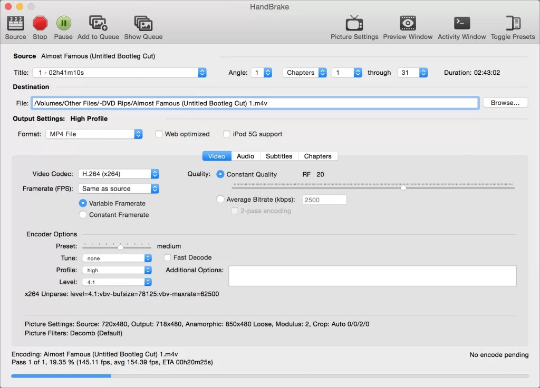Open the Activity Window log

click(461, 23)
